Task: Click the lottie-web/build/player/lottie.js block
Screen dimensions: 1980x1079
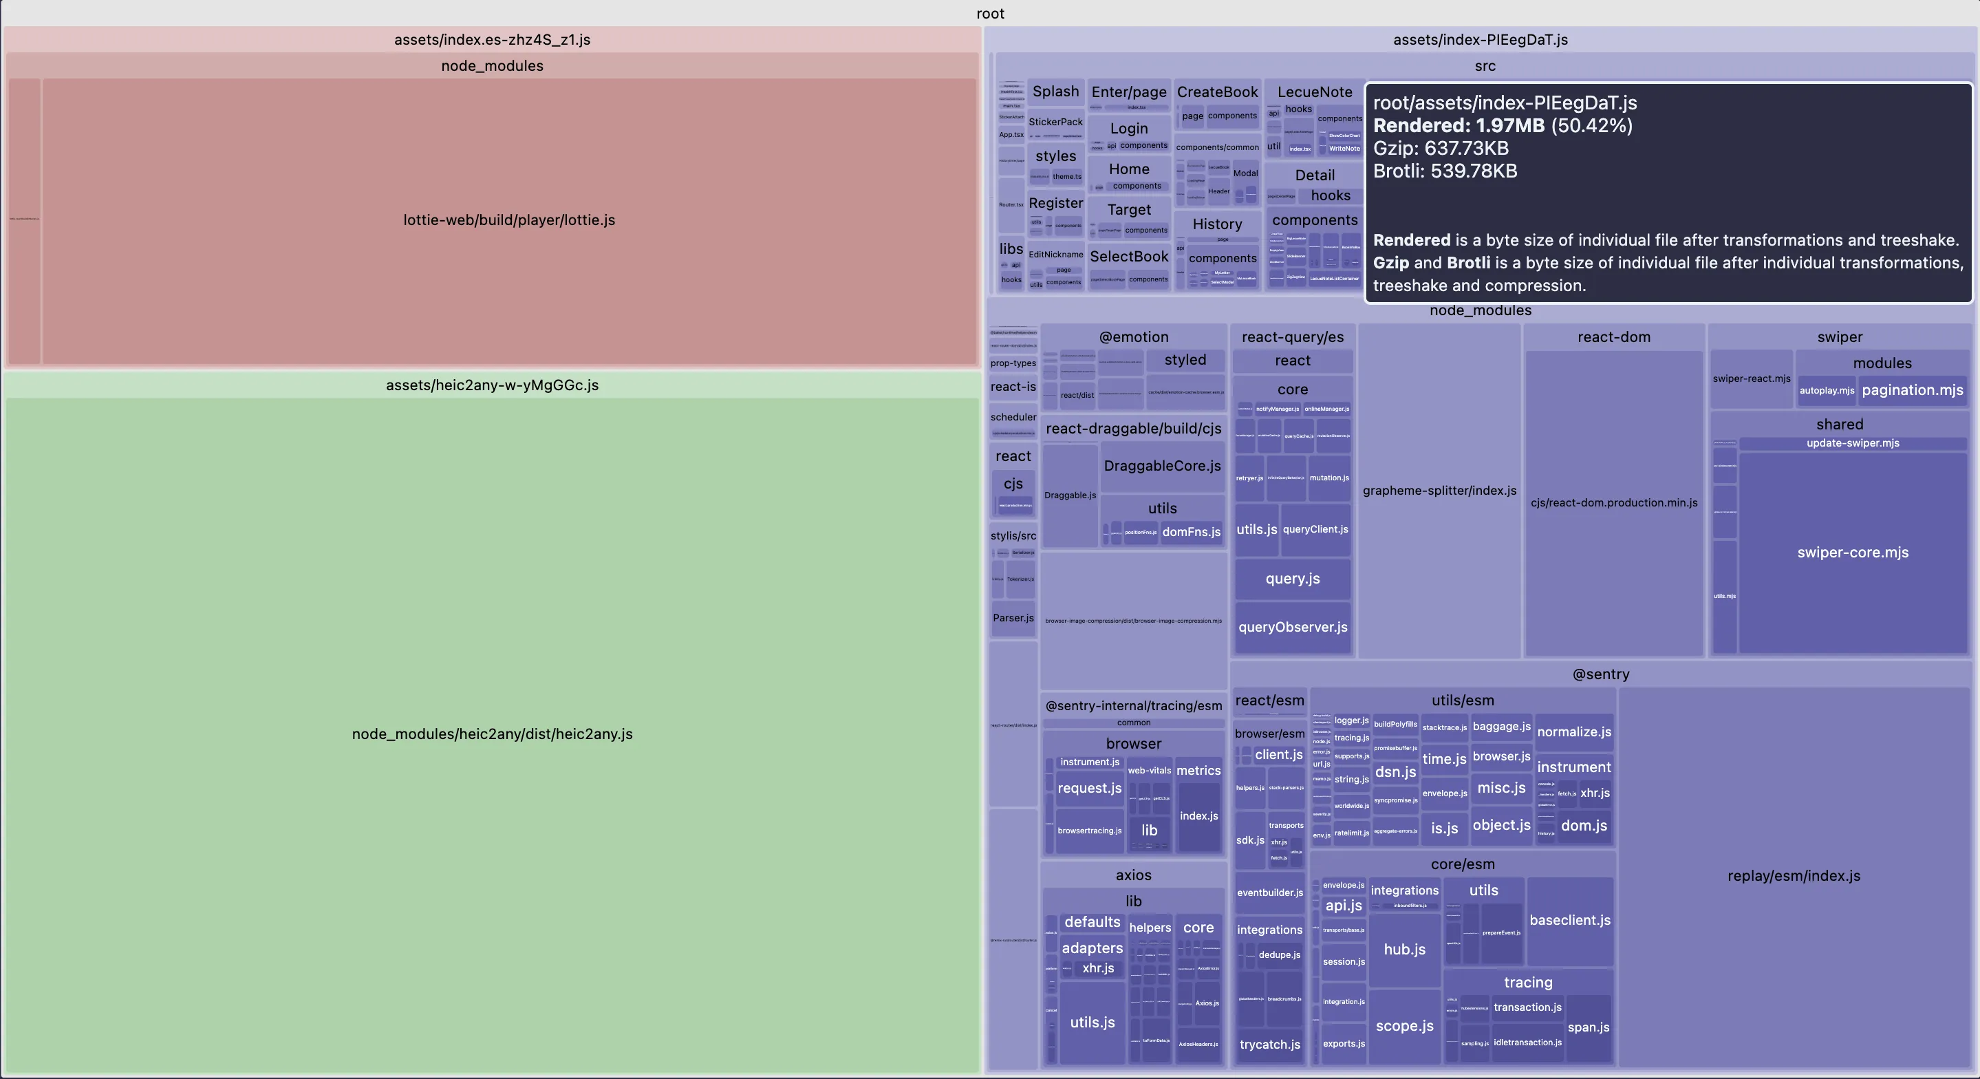Action: 509,221
